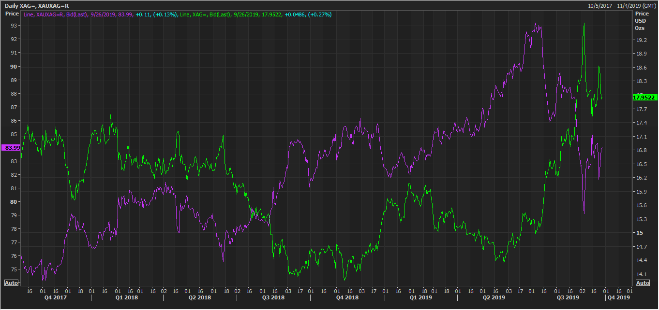
Task: Click the bold 15 value on right axis
Action: 640,233
